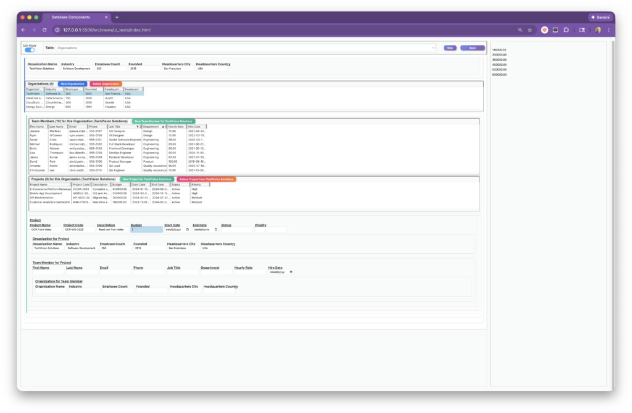Open the Hire Date calendar picker icon
The height and width of the screenshot is (413, 632).
pyautogui.click(x=291, y=272)
